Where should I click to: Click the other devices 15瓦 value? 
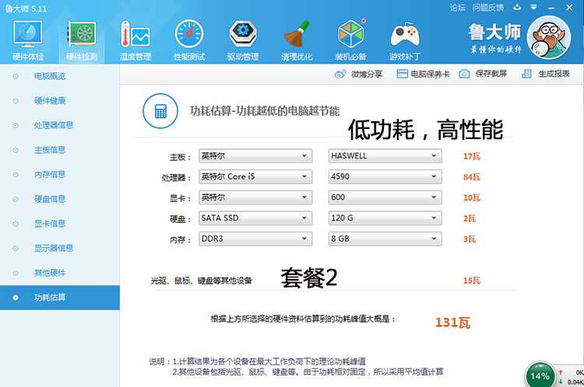pyautogui.click(x=472, y=281)
